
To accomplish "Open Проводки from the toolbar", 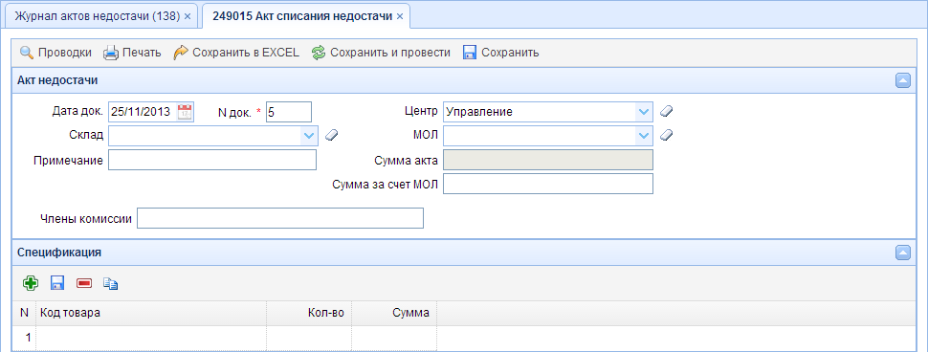I will click(55, 53).
